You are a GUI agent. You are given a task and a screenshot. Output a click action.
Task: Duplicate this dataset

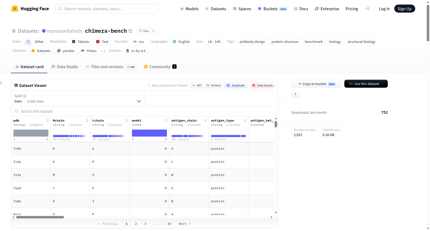coord(236,85)
